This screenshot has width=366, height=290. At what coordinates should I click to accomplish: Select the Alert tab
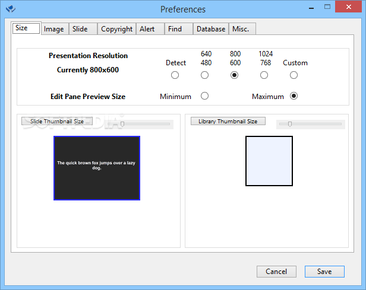click(x=150, y=29)
